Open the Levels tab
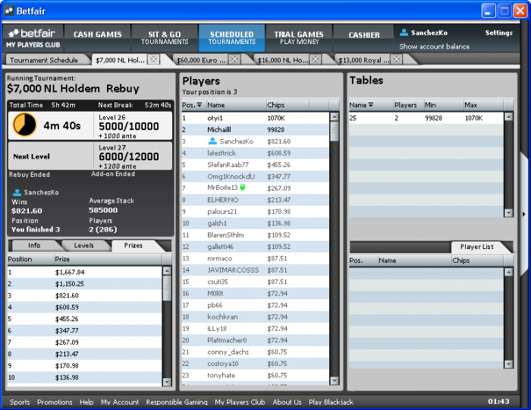531x410 pixels. pyautogui.click(x=84, y=245)
